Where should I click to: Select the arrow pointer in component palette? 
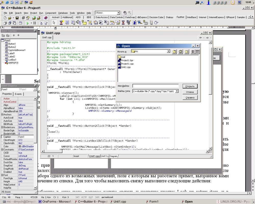(54, 23)
